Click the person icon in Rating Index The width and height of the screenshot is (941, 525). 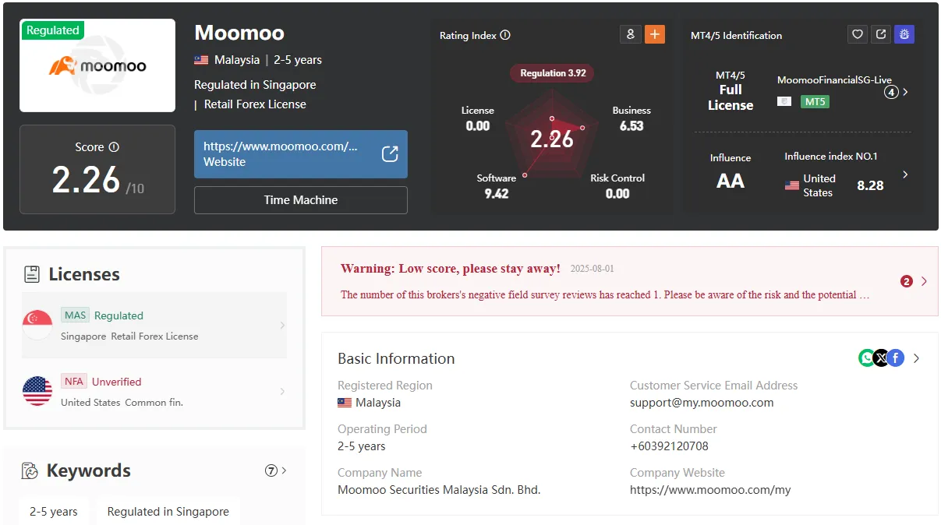pyautogui.click(x=630, y=34)
